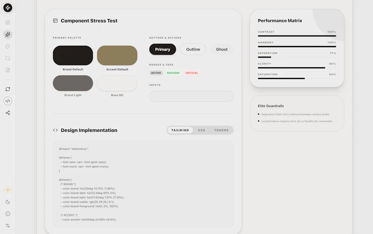Switch to the TOKENS tab
Image resolution: width=373 pixels, height=234 pixels.
221,130
